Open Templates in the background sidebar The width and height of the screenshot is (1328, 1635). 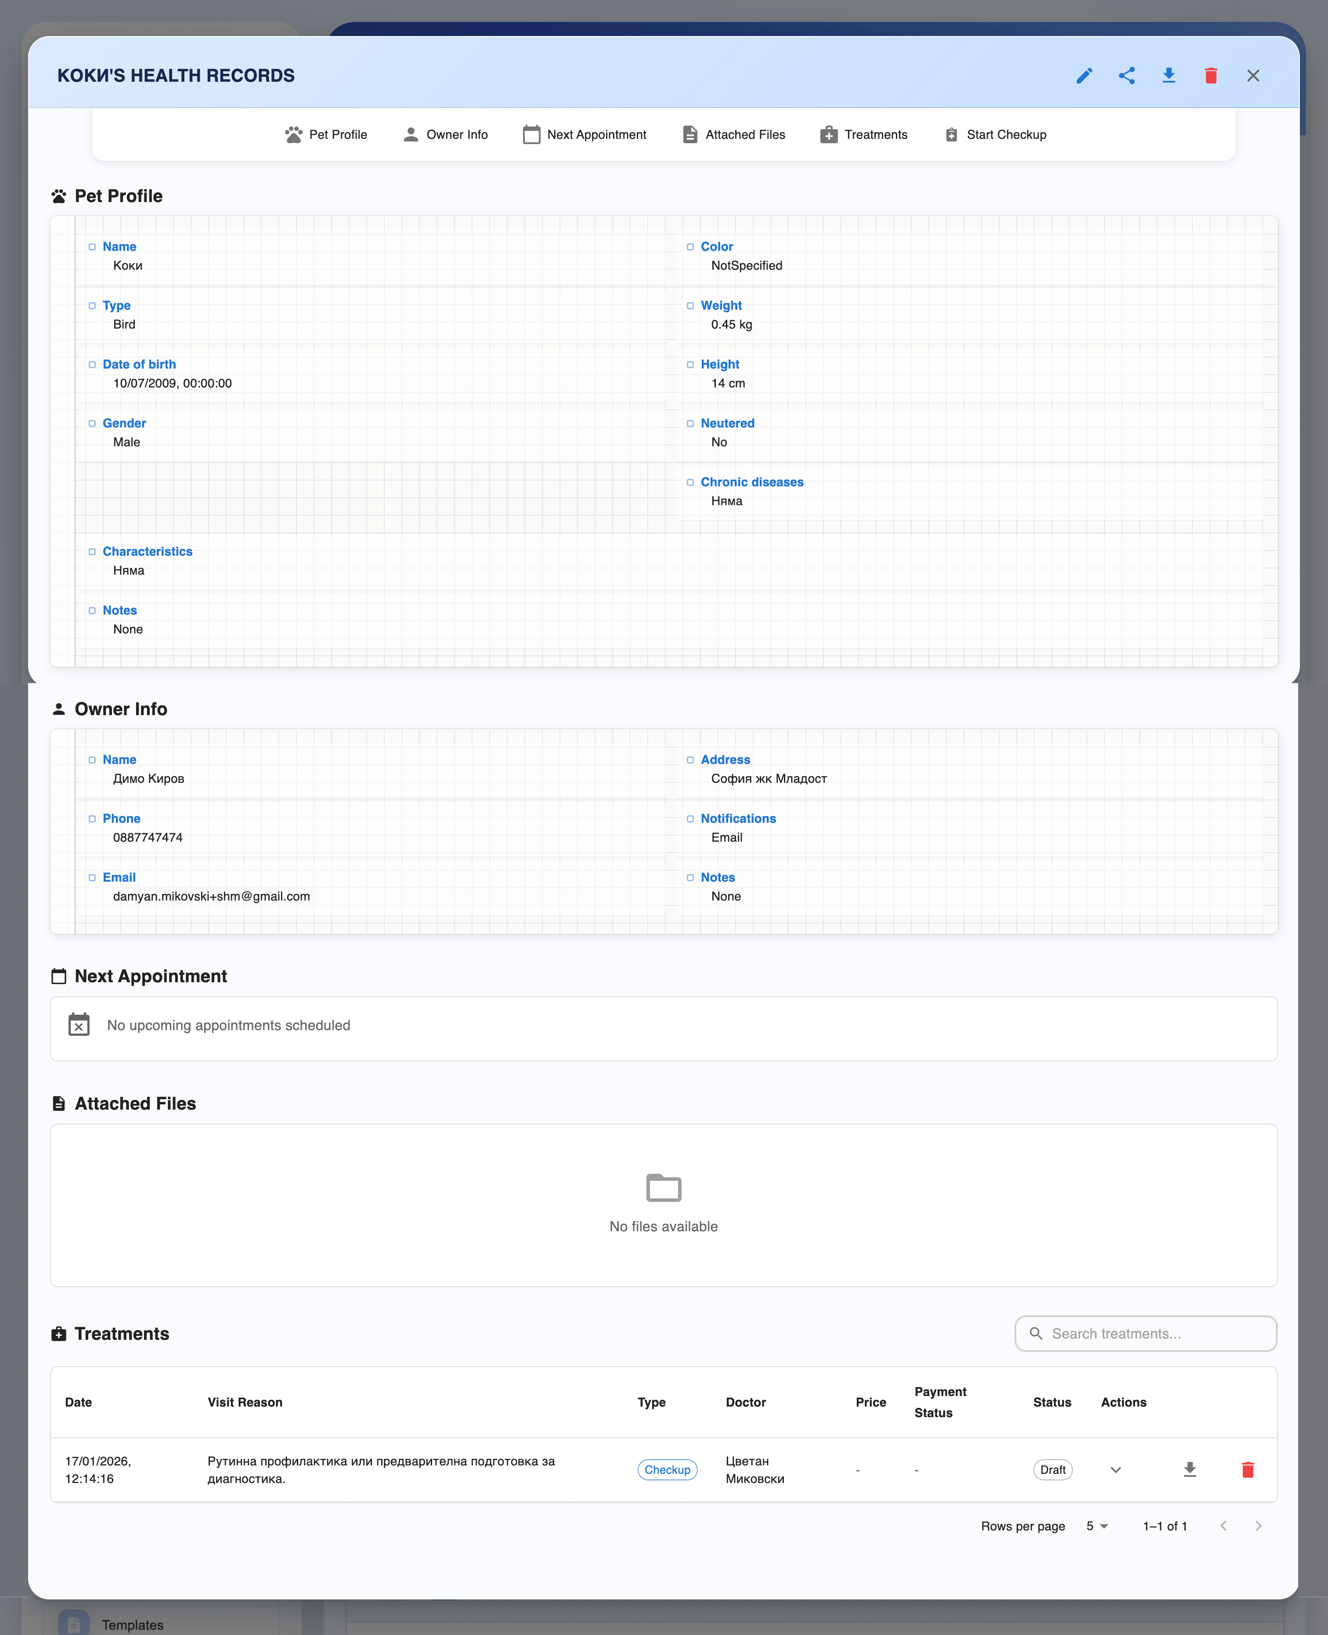pyautogui.click(x=132, y=1625)
